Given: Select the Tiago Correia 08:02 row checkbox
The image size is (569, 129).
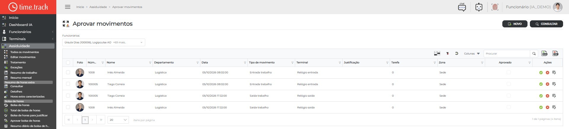Looking at the screenshot, I should [68, 84].
